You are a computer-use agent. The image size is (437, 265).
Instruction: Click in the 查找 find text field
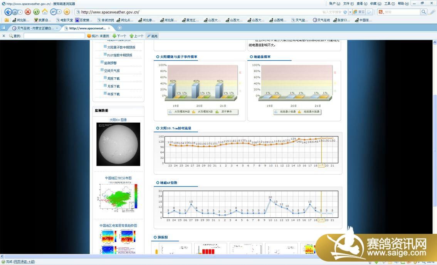(x=54, y=36)
